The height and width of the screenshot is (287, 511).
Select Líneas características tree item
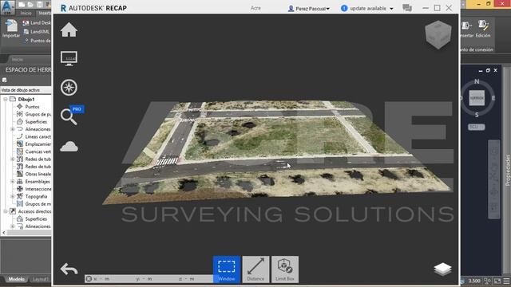pyautogui.click(x=38, y=136)
